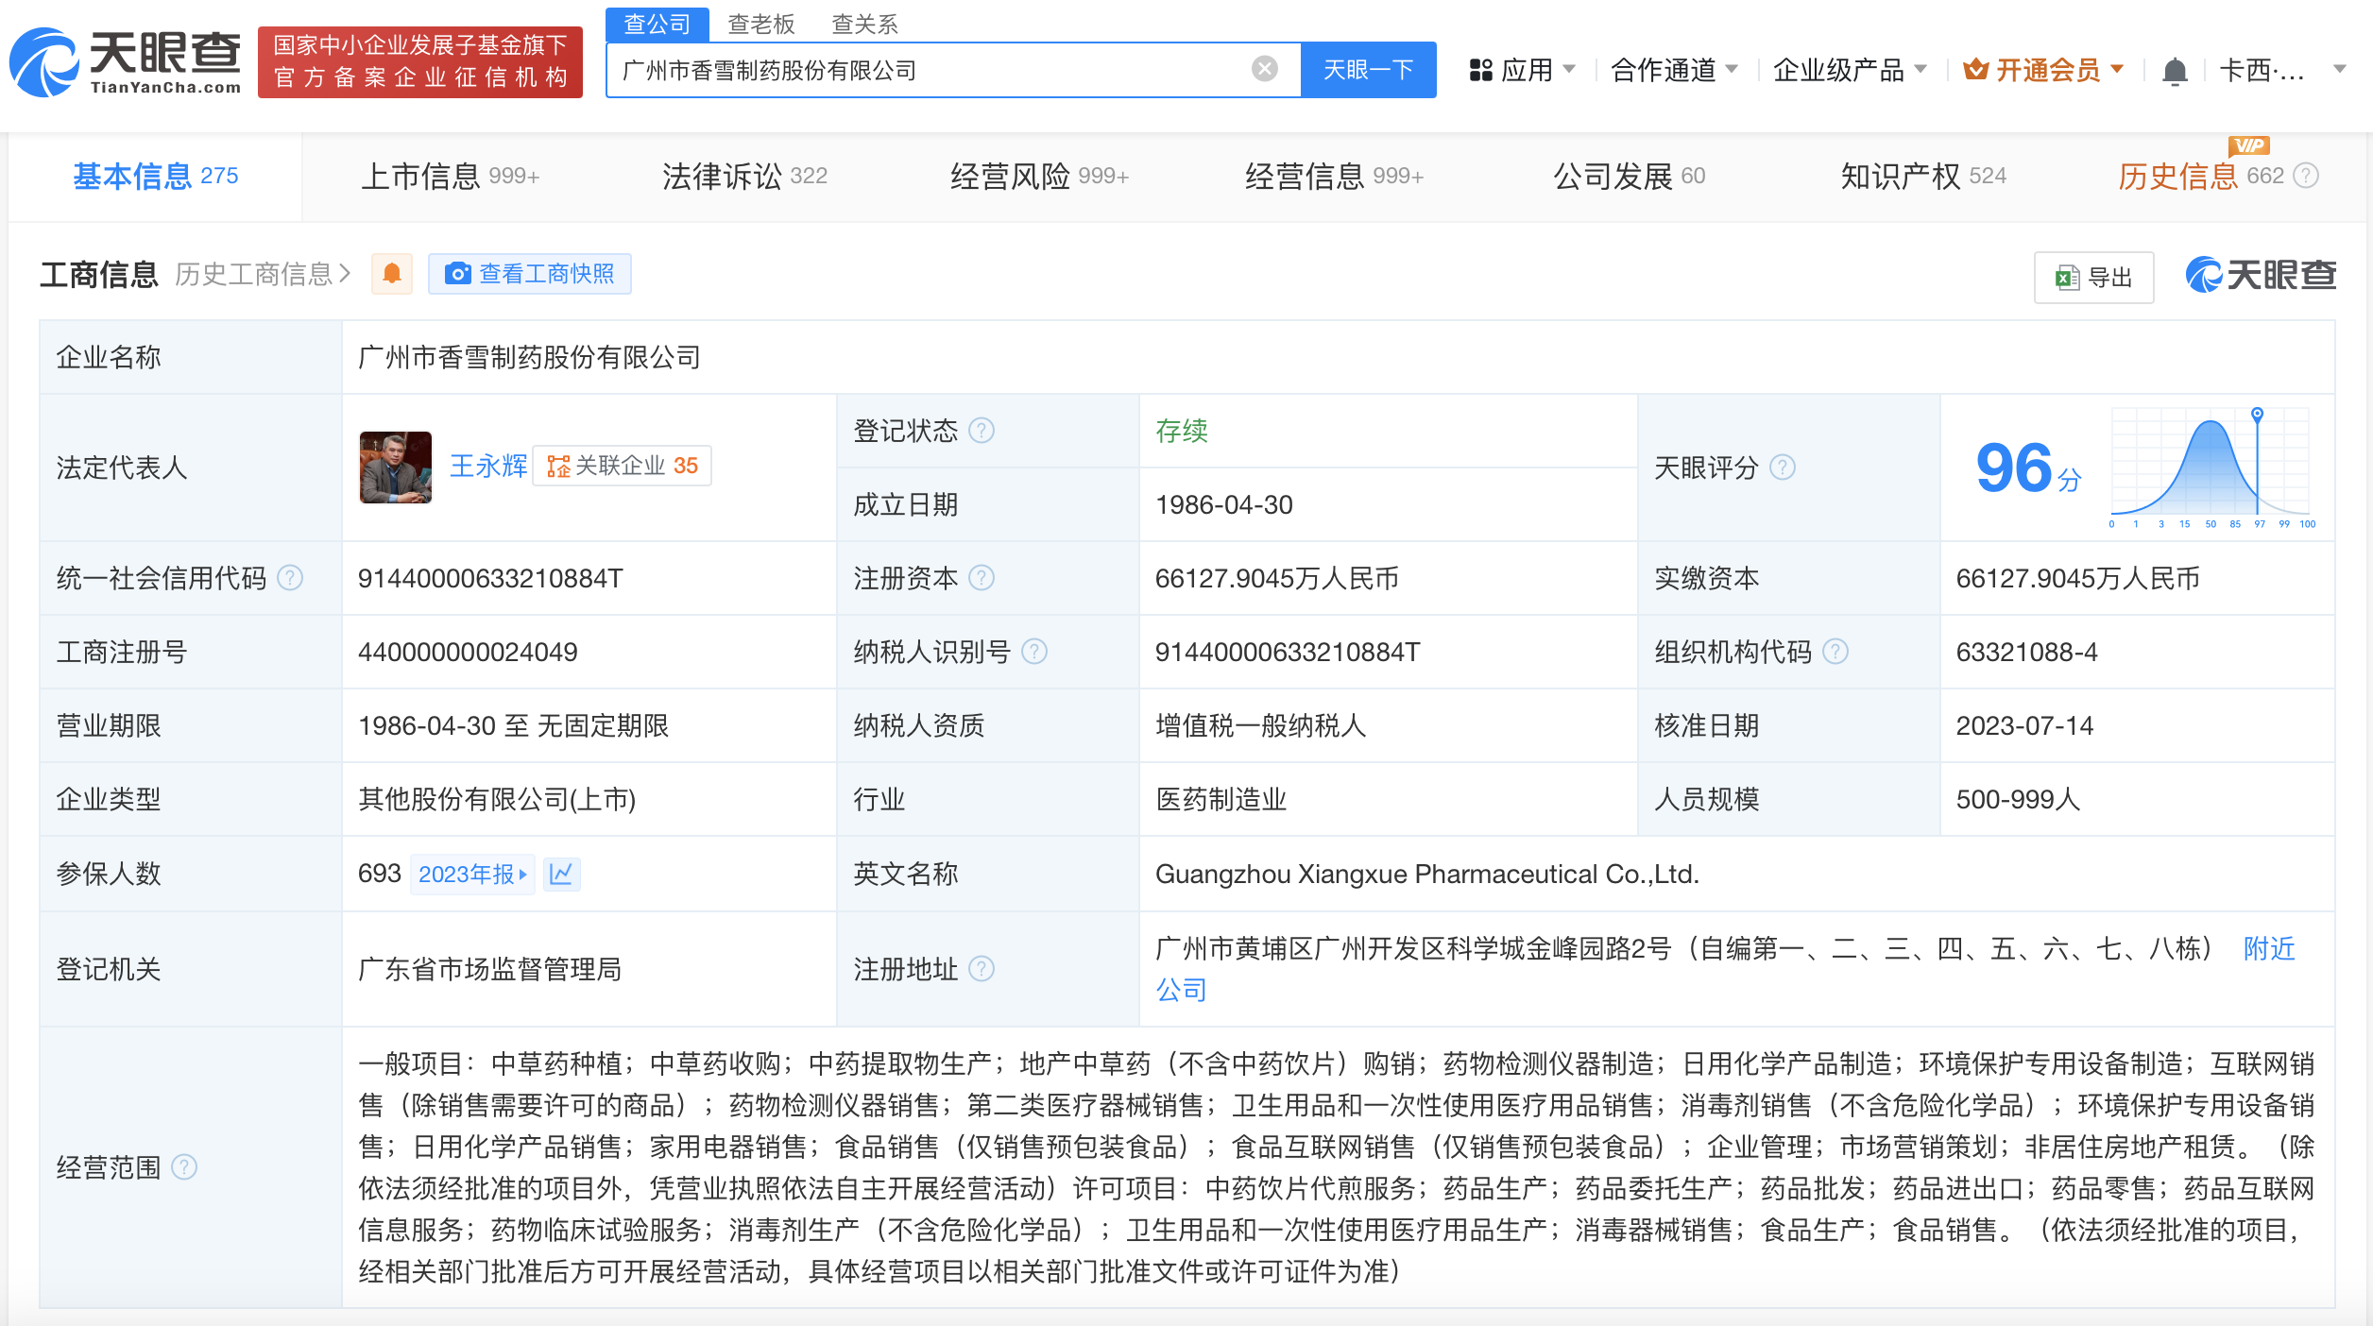Viewport: 2373px width, 1326px height.
Task: Click the 医药制造业 industry value
Action: click(1221, 799)
